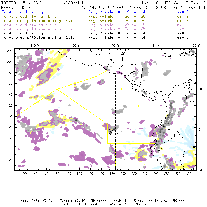Click the "100 W" longitude label
207x207 pixels.
tap(75, 46)
